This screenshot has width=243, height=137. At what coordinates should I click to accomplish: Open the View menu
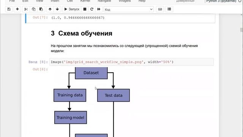point(39,1)
